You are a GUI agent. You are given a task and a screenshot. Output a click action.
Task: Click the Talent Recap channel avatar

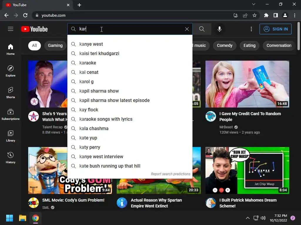point(34,116)
